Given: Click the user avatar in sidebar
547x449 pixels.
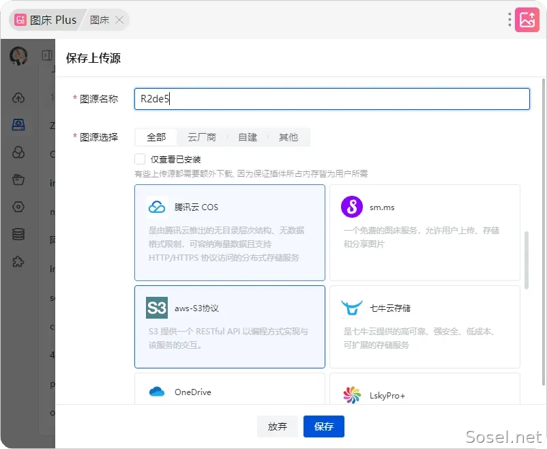Looking at the screenshot, I should 18,55.
